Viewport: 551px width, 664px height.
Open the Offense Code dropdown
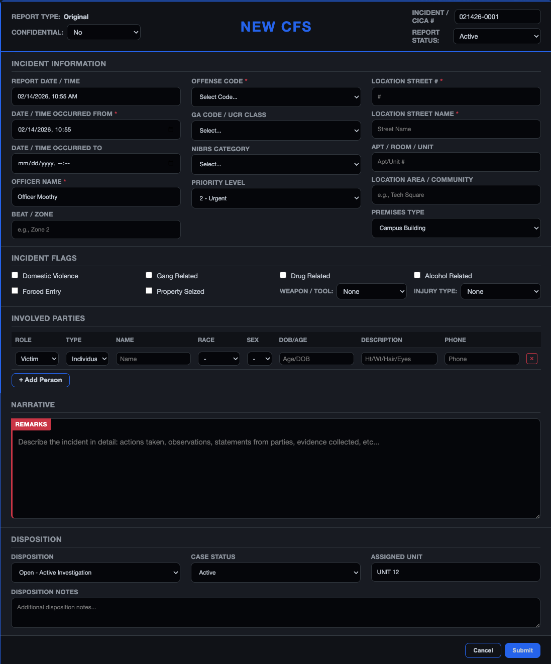point(276,96)
